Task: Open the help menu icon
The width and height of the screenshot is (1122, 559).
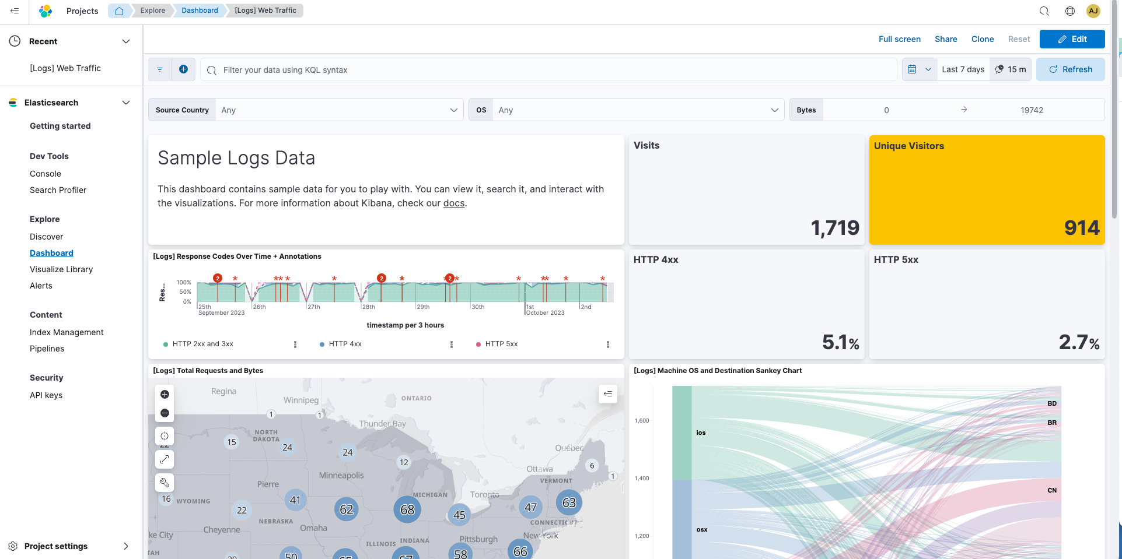Action: [x=1069, y=11]
